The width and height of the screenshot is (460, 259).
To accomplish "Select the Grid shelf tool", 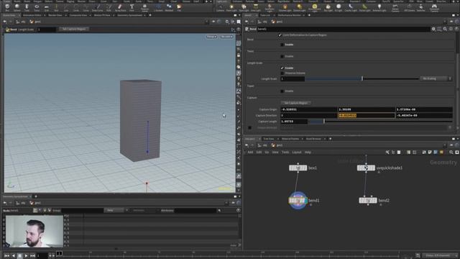I will point(46,7).
